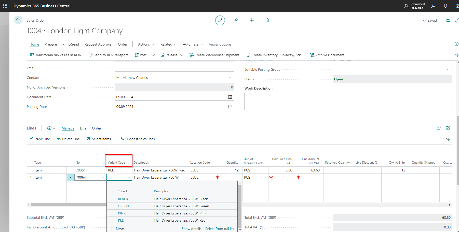Click Create Inventory Put-away/Pick
Screen dimensions: 459x232
[275, 55]
